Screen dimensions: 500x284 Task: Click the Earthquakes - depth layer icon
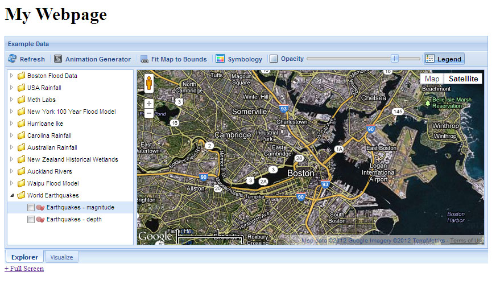pos(40,220)
